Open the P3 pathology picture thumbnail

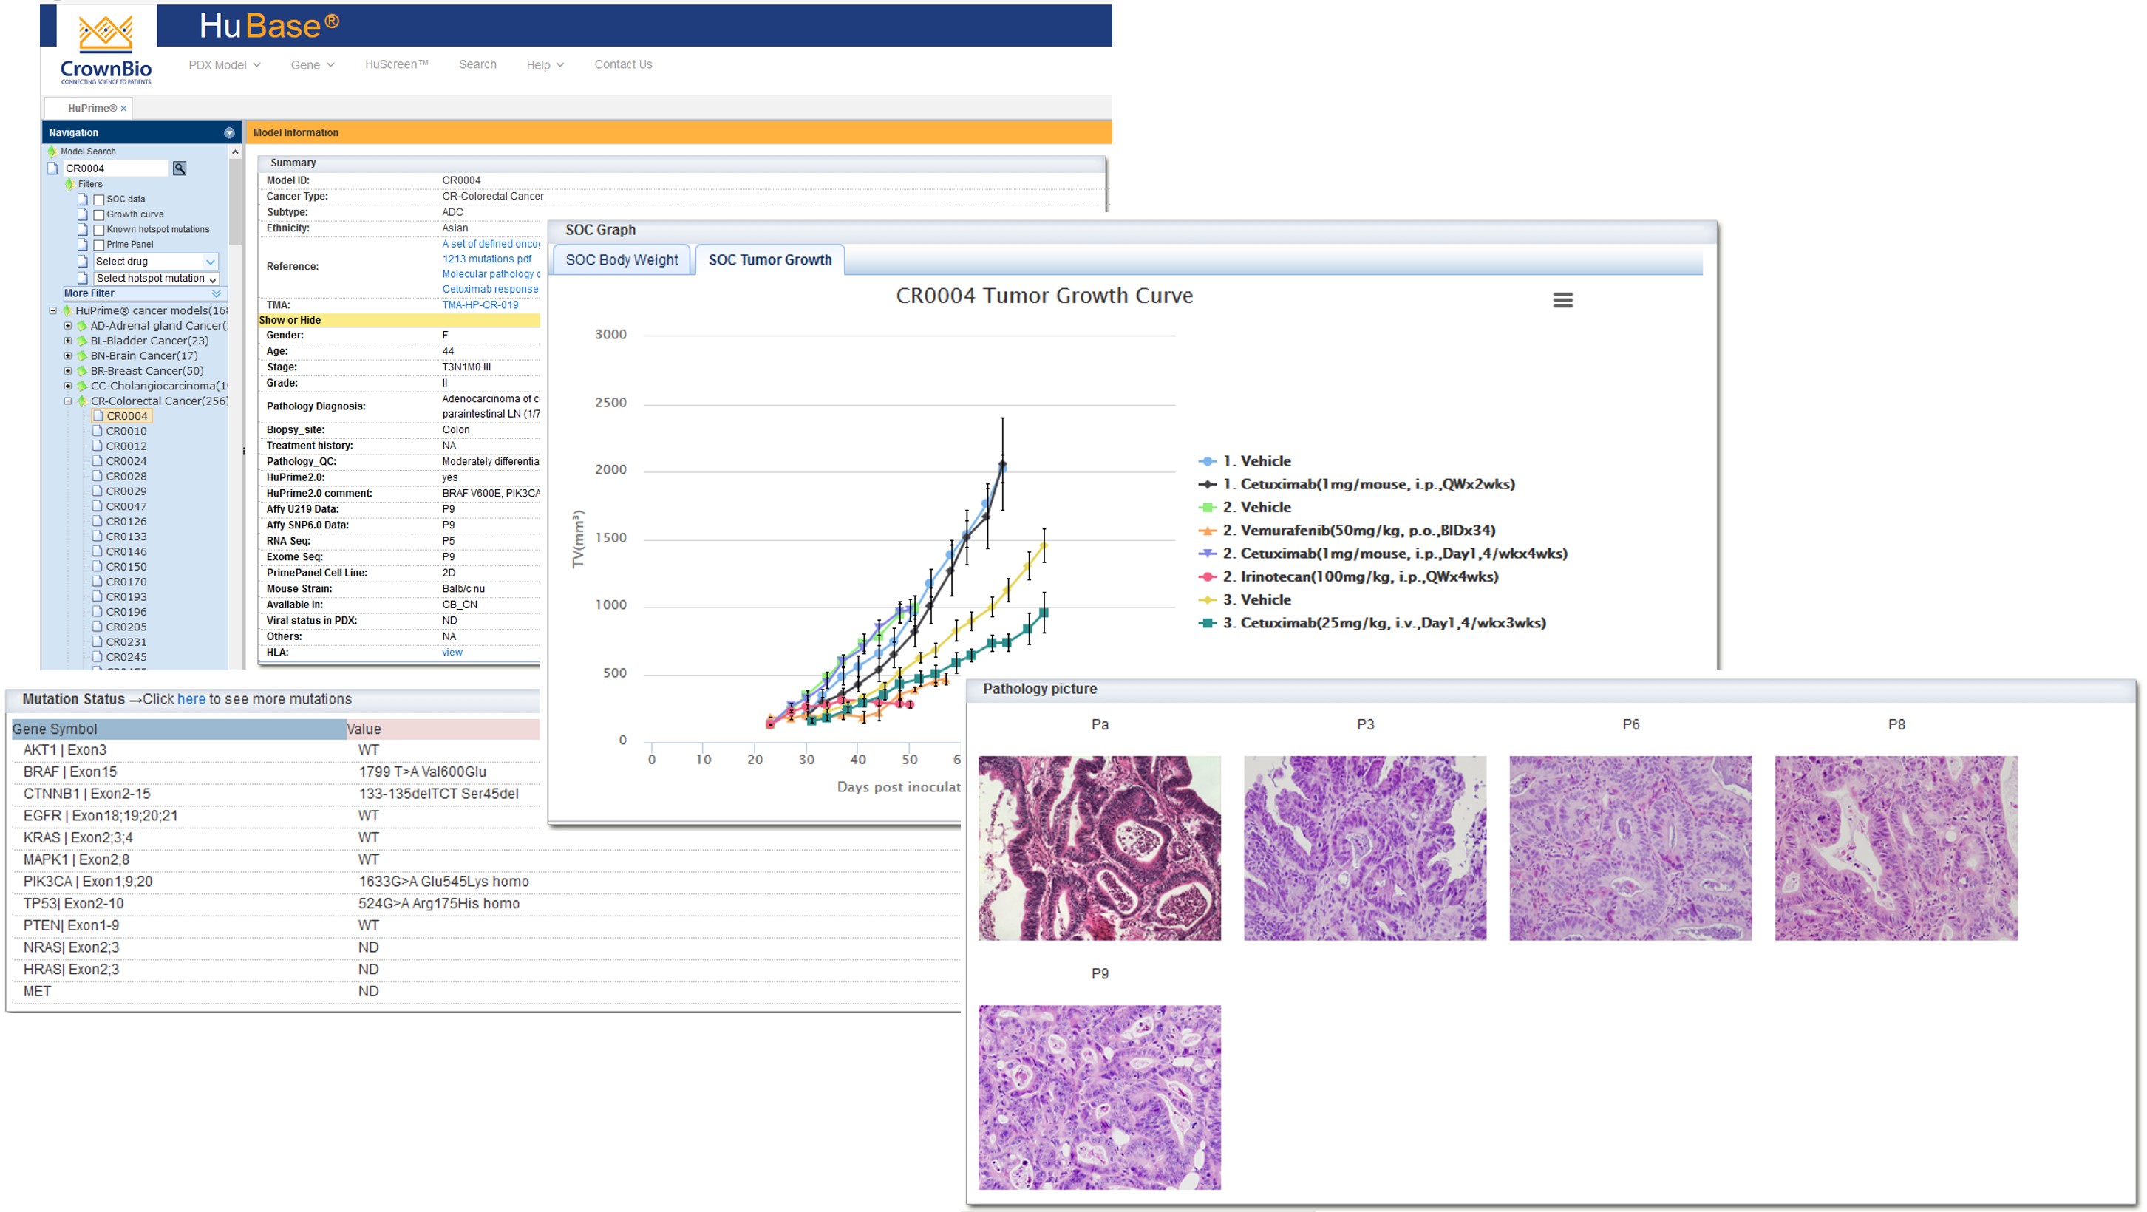1364,848
